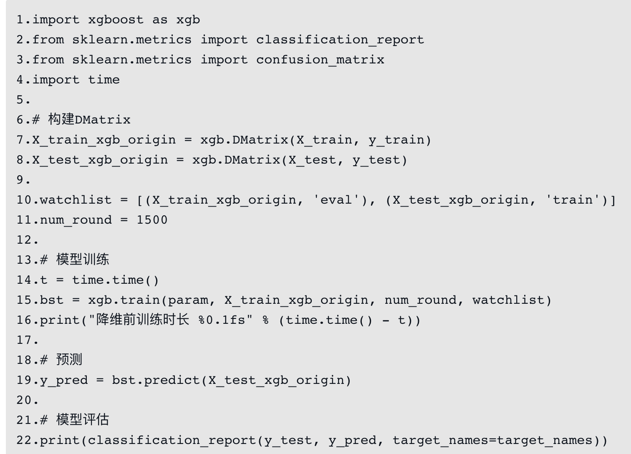Click the '降维前训练时长' string on line 16
The height and width of the screenshot is (454, 631).
pos(142,320)
